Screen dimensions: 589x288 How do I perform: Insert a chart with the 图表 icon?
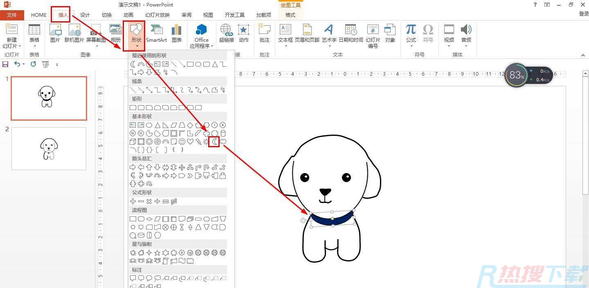click(177, 33)
